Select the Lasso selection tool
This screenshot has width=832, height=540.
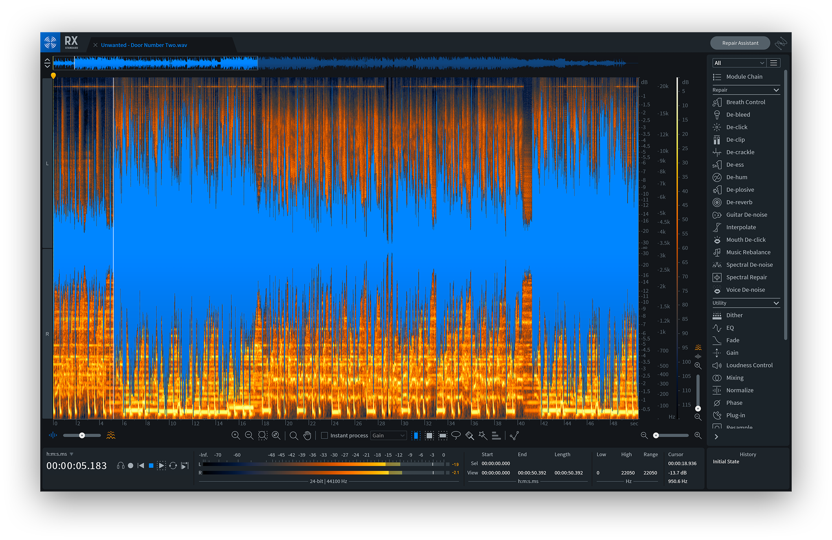(x=456, y=435)
